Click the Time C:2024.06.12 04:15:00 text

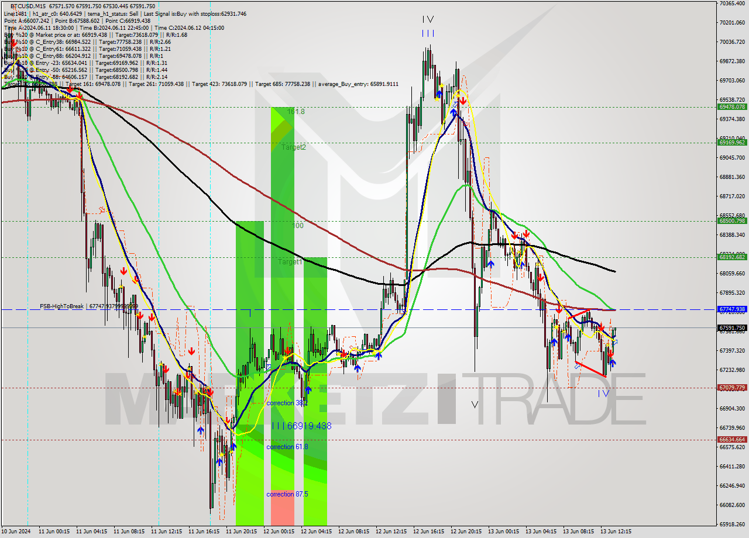(191, 27)
